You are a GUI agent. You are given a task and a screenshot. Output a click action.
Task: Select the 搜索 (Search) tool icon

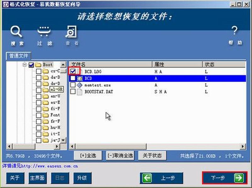coord(16,31)
